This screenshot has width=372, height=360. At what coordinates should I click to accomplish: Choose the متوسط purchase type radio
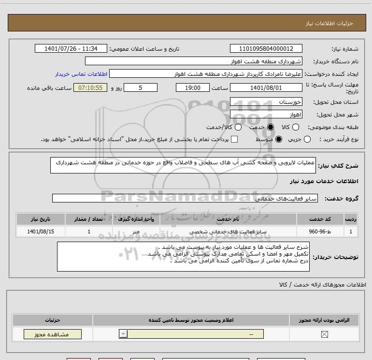click(x=279, y=139)
